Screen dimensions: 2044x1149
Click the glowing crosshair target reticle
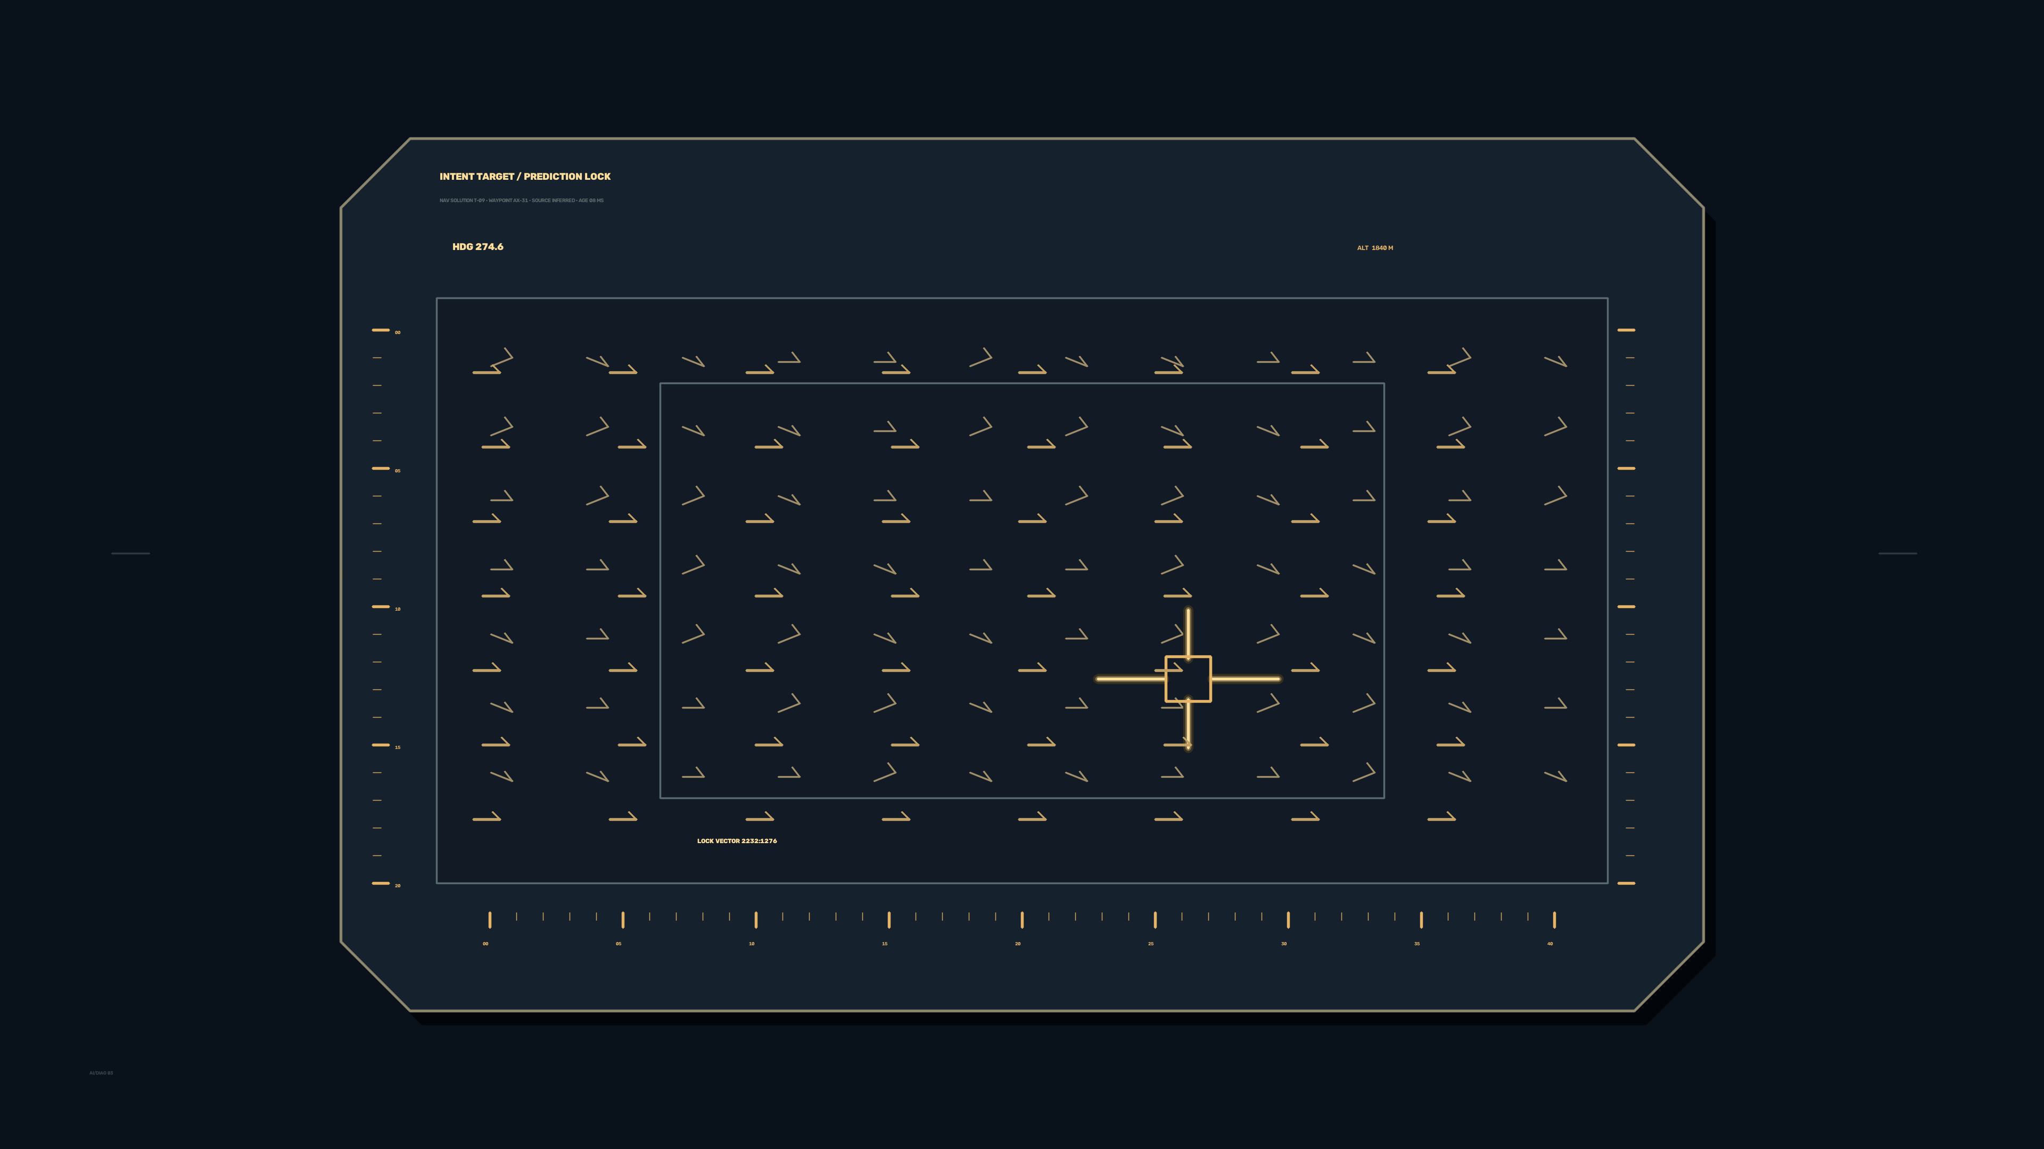(x=1188, y=679)
